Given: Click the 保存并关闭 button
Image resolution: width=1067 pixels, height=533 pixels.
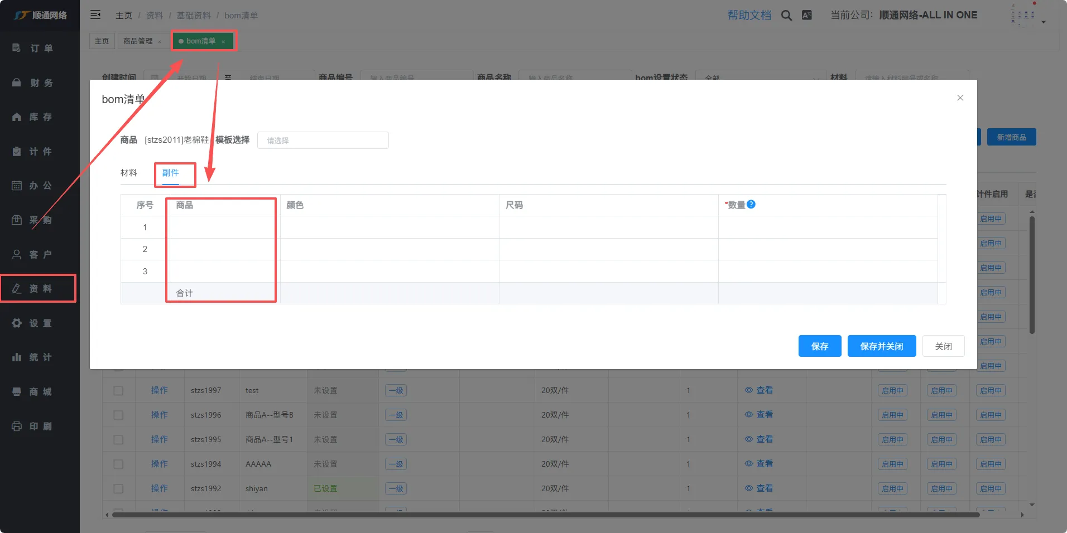Looking at the screenshot, I should coord(881,346).
